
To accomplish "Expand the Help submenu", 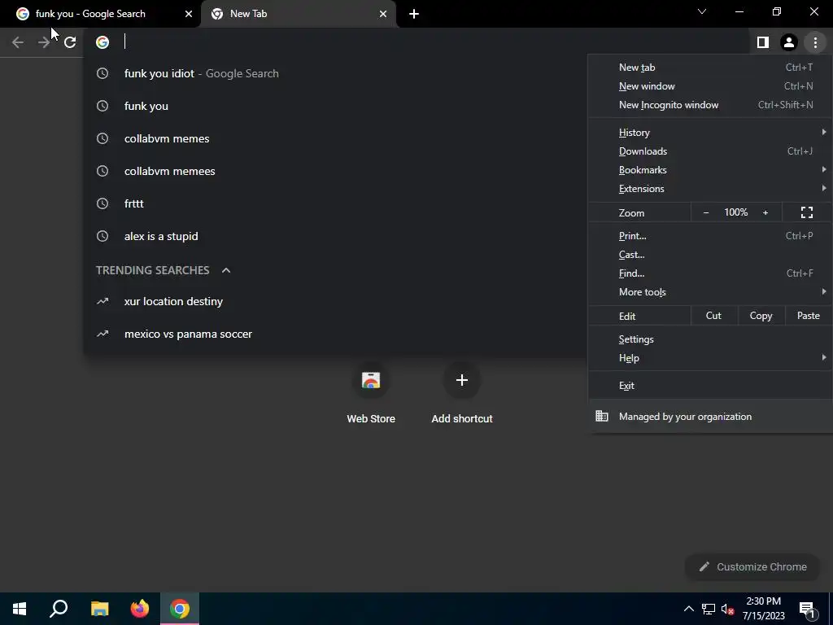I will point(710,358).
